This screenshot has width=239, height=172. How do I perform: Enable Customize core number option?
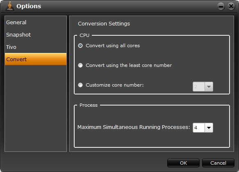point(80,85)
